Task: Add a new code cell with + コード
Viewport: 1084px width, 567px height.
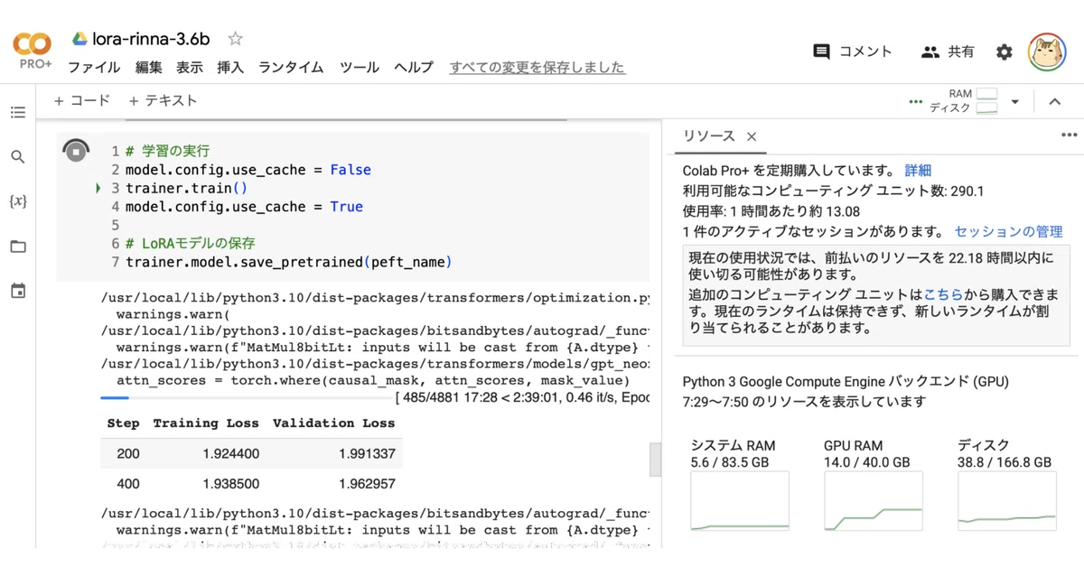Action: (x=82, y=101)
